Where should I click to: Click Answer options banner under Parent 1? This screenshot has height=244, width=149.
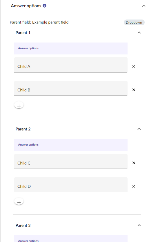pos(71,48)
